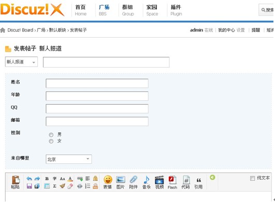The image size is (275, 202).
Task: Open the 新人报道 category dropdown
Action: point(21,62)
